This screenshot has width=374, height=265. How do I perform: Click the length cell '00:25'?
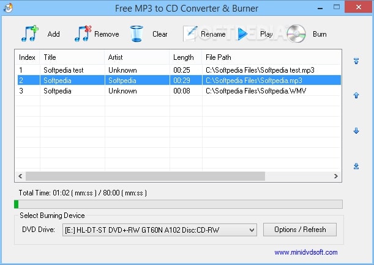pyautogui.click(x=182, y=70)
